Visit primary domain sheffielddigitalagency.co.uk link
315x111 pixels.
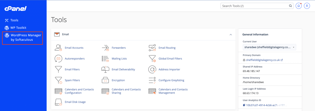[x=263, y=60]
